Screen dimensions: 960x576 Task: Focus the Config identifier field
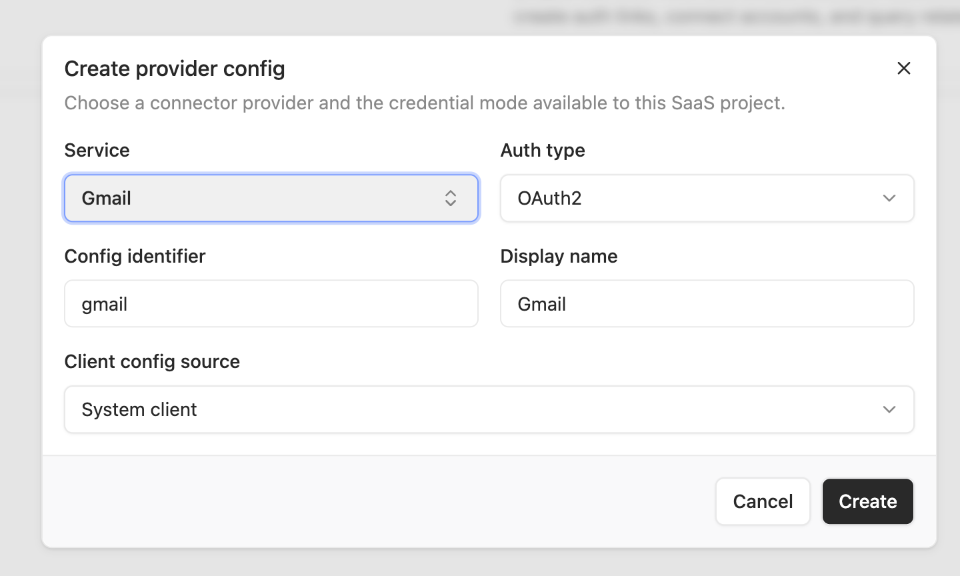(x=271, y=303)
